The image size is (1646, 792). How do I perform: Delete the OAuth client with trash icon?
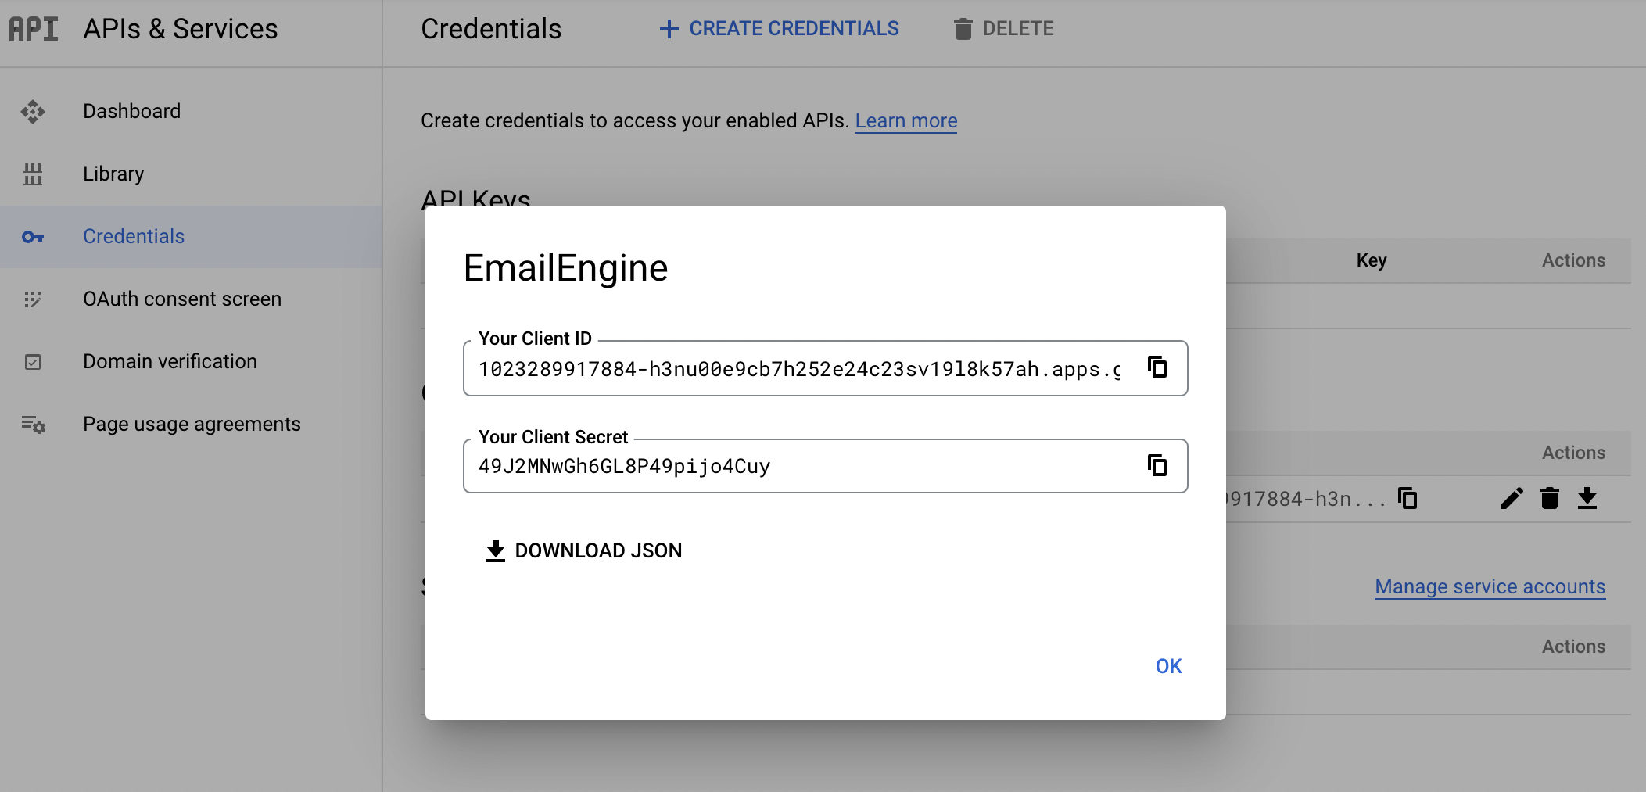click(1550, 498)
